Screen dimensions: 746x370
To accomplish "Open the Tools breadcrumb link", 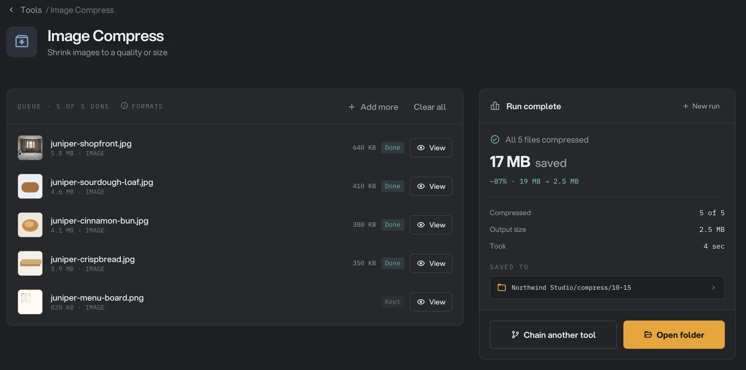I will 31,10.
